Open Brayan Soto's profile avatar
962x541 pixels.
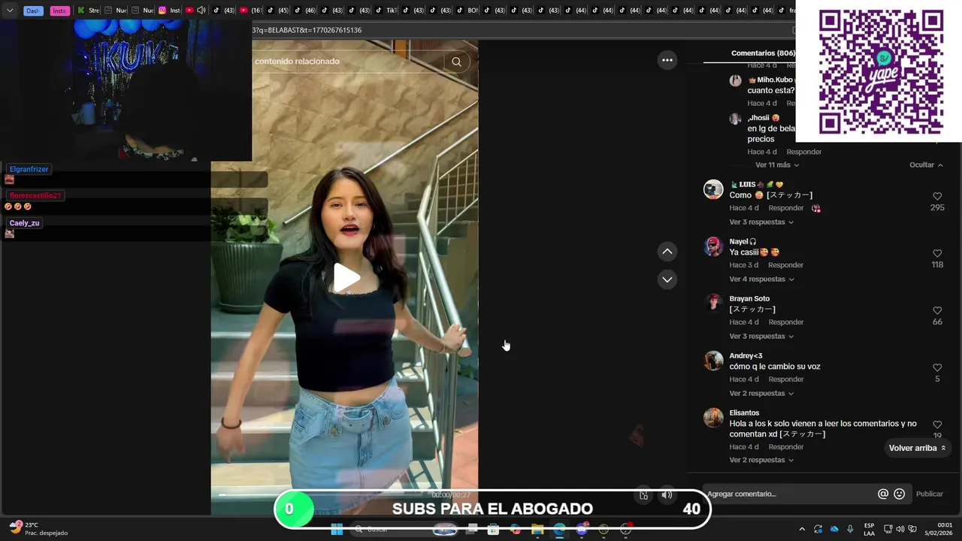pos(713,303)
